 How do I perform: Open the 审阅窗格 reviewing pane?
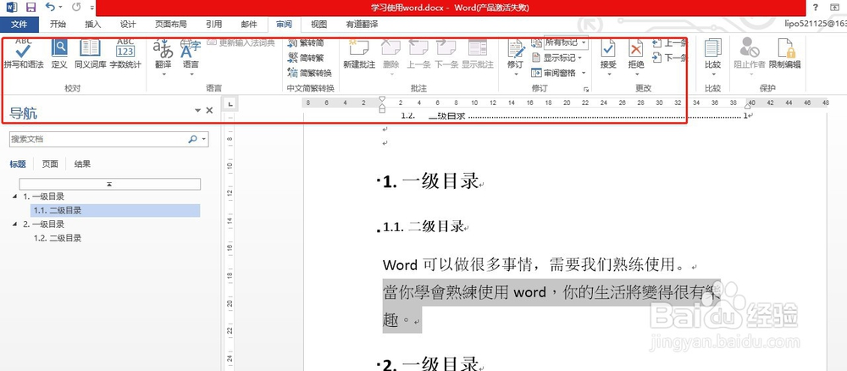pyautogui.click(x=553, y=73)
